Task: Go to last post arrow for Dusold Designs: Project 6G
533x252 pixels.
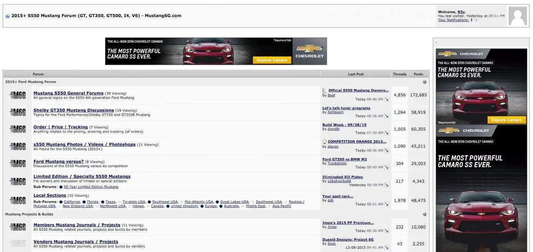Action: (x=387, y=248)
